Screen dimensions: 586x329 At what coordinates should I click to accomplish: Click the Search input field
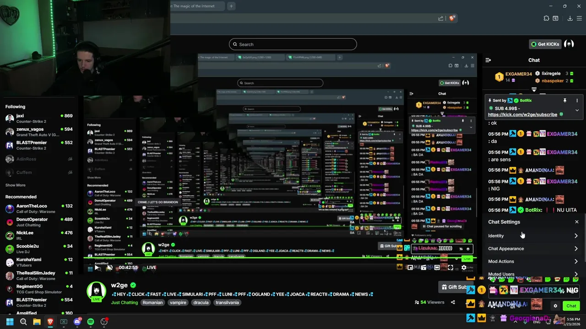tap(293, 44)
